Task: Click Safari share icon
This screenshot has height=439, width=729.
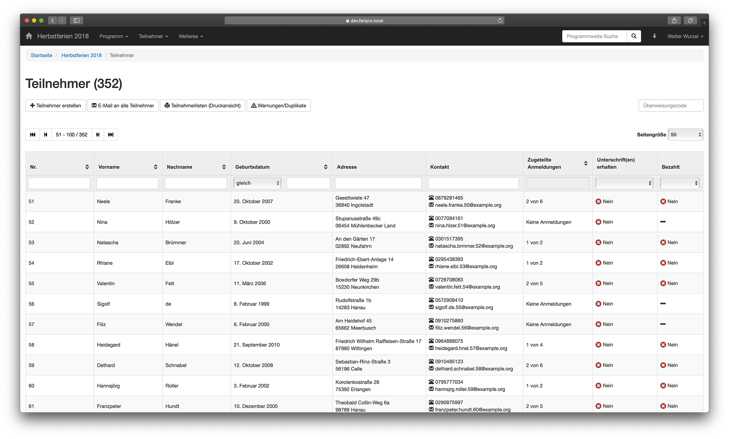Action: tap(674, 20)
